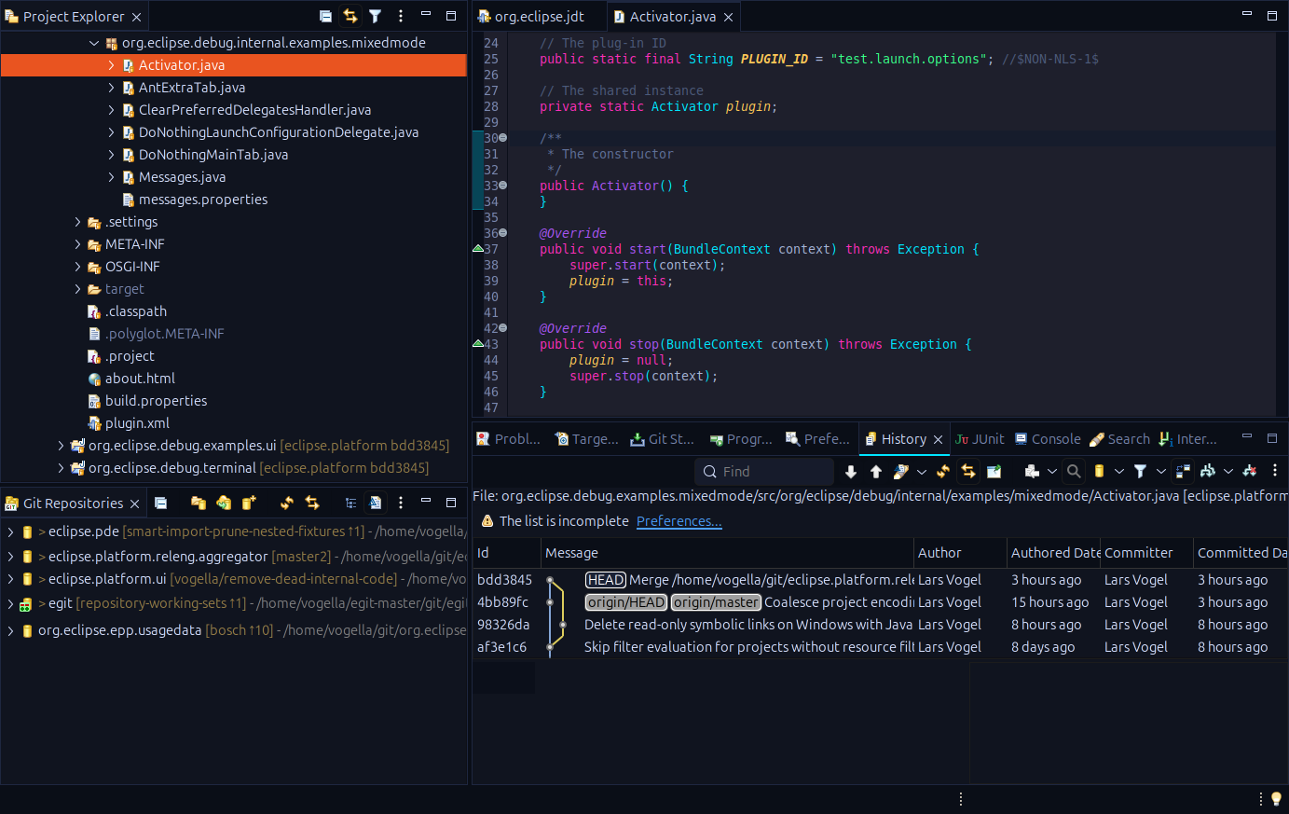Open the Search tab
This screenshot has width=1289, height=814.
click(1120, 439)
